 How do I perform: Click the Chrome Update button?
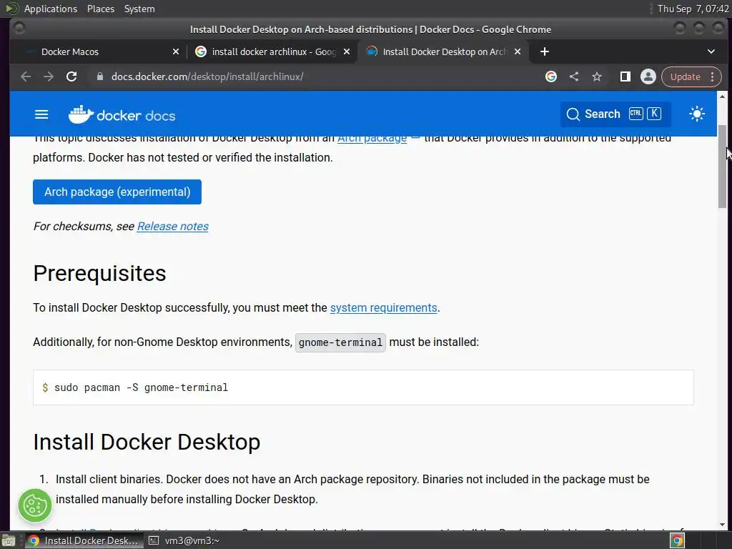coord(685,76)
